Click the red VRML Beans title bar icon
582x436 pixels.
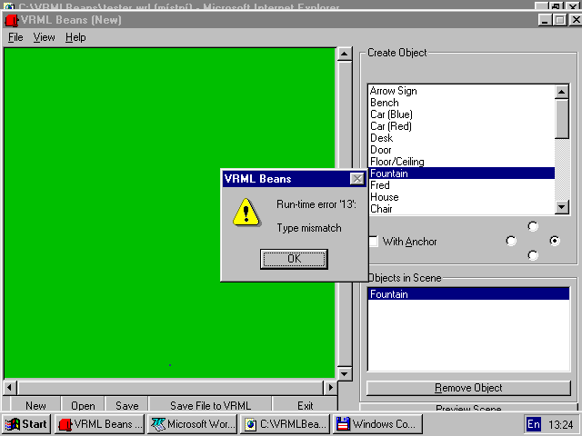coord(11,20)
